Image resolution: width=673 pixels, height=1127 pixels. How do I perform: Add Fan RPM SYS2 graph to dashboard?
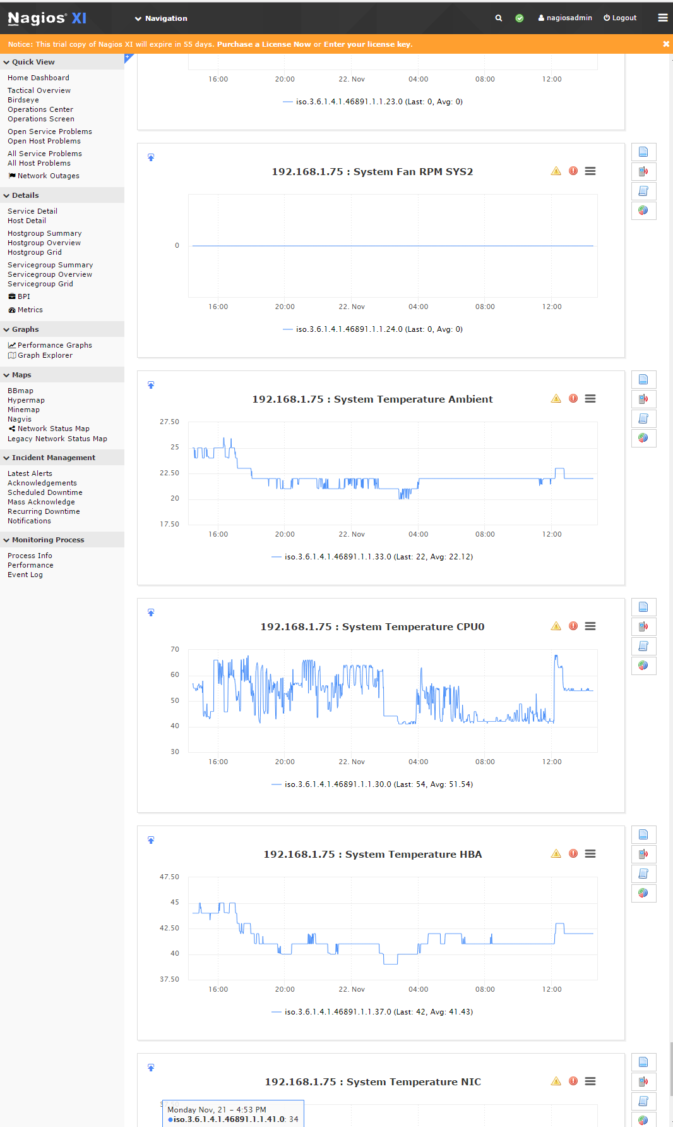(151, 157)
